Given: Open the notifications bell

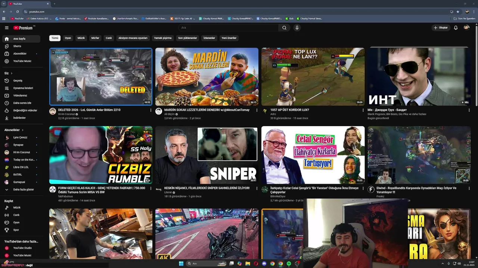Looking at the screenshot, I should tap(456, 28).
